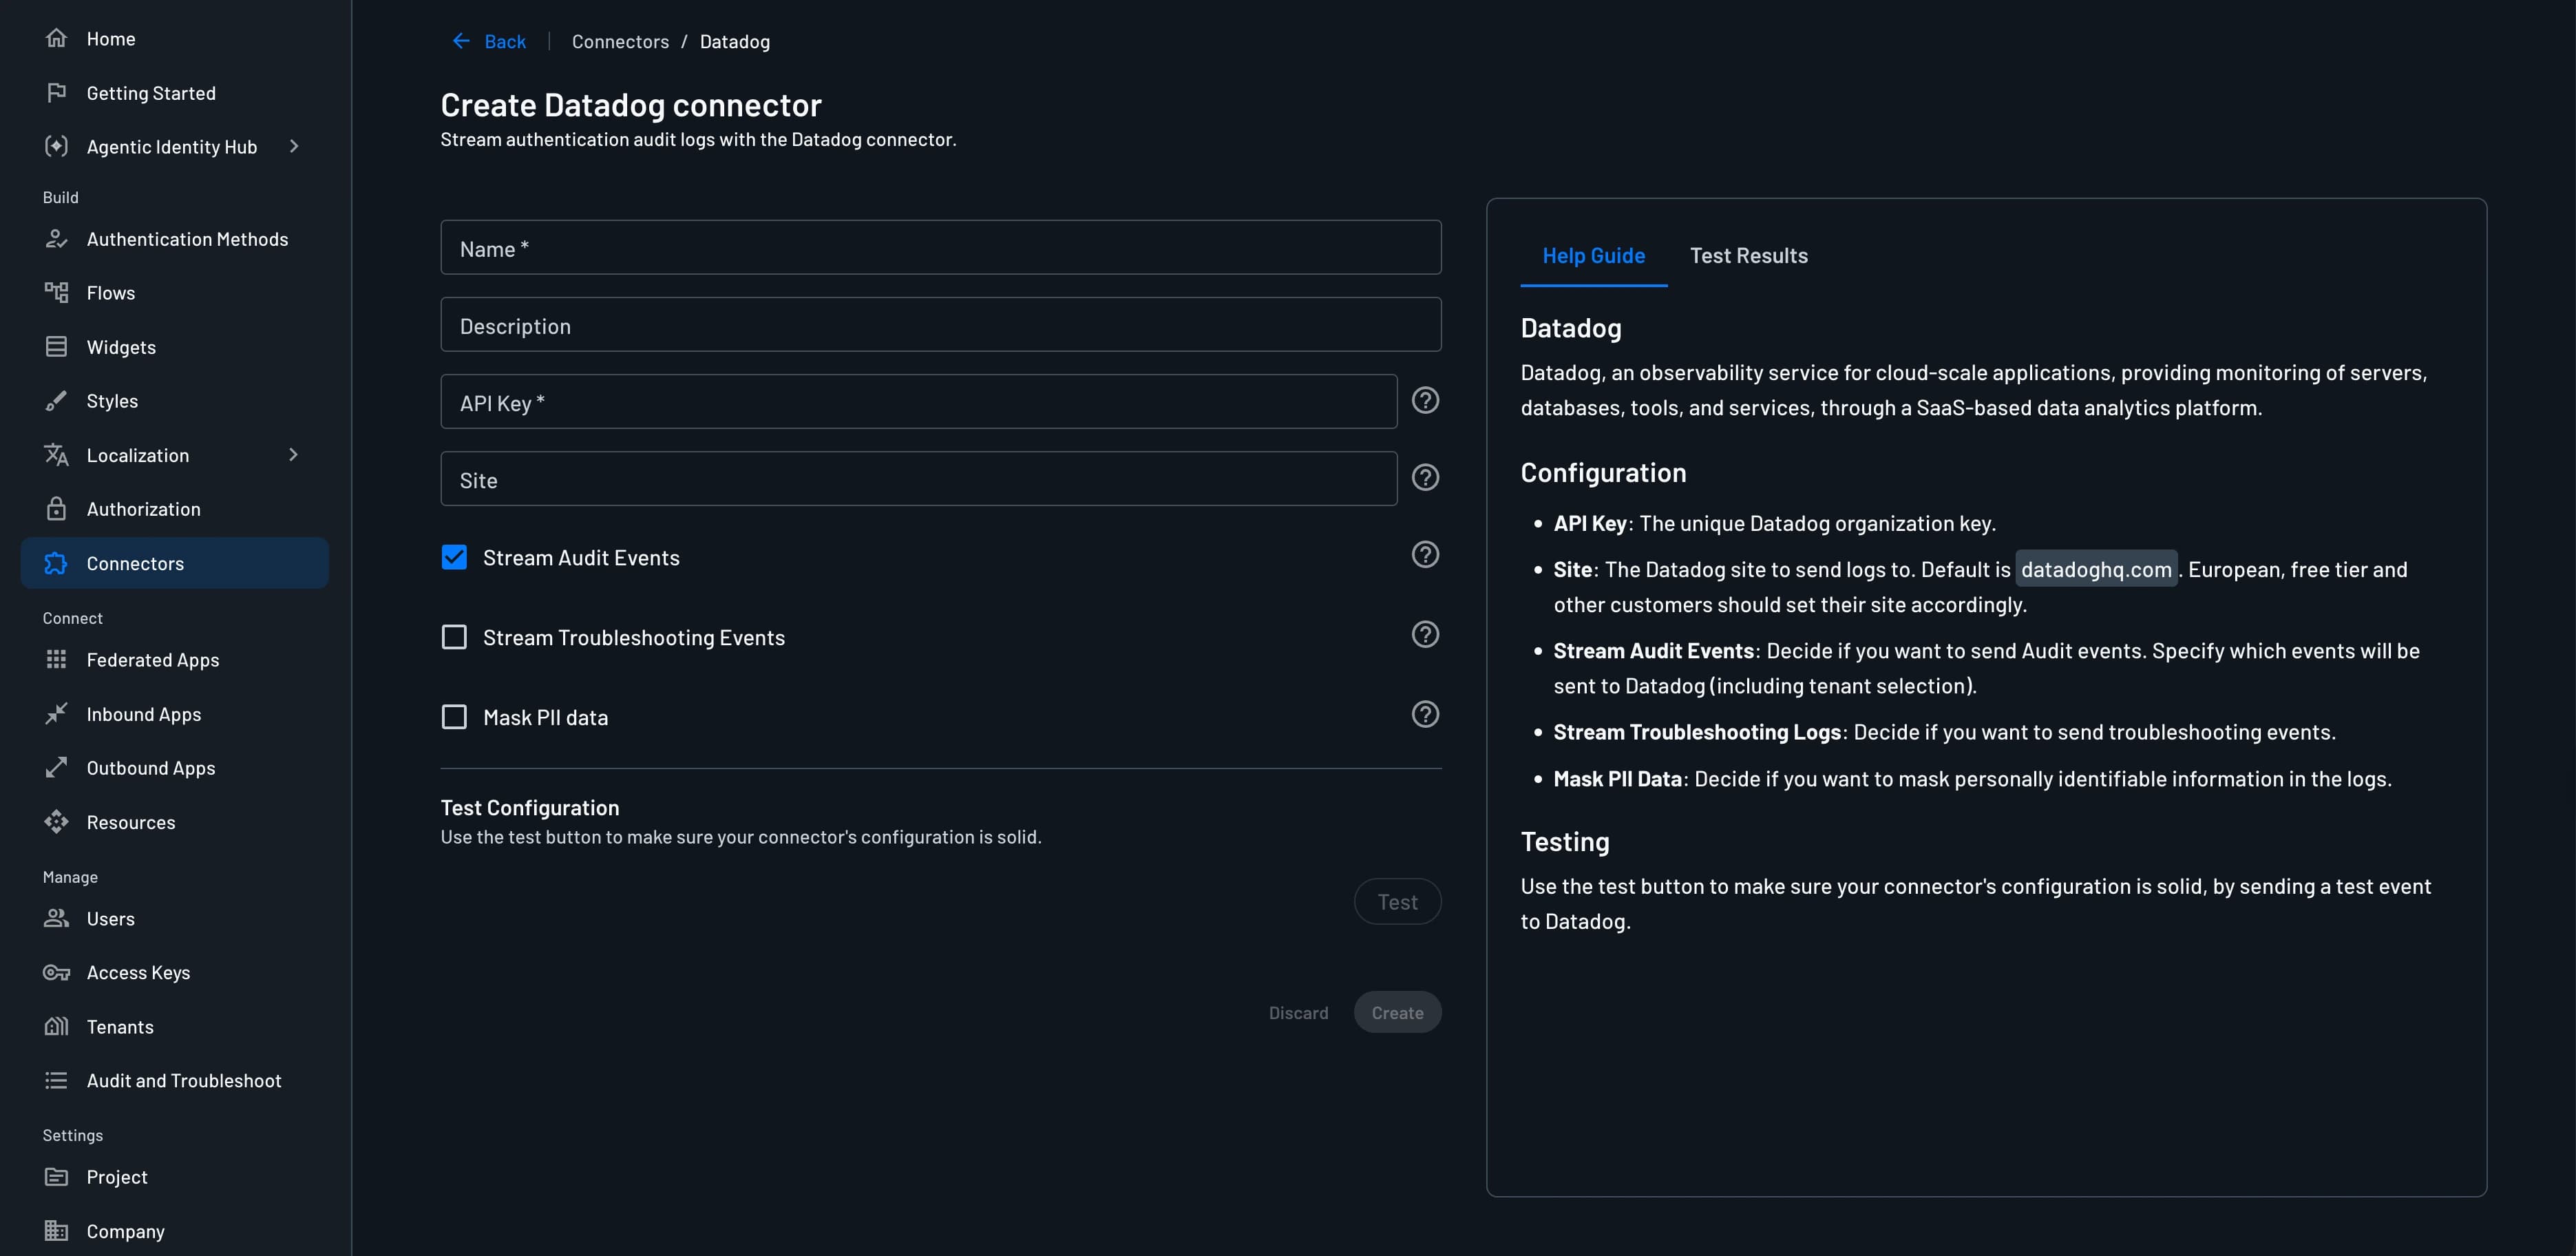Open Flows from the sidebar menu

coord(175,293)
